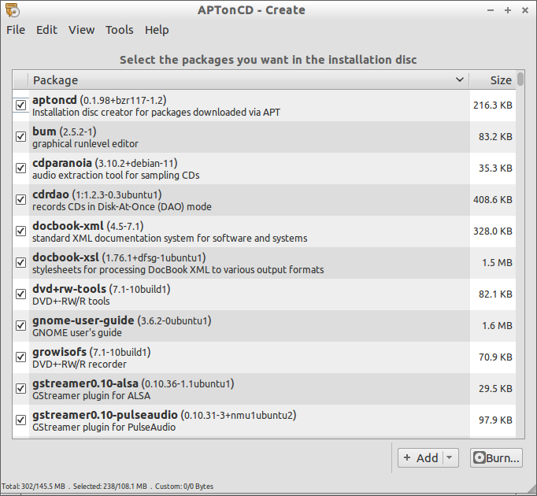Open the Edit menu
537x496 pixels.
[x=46, y=30]
